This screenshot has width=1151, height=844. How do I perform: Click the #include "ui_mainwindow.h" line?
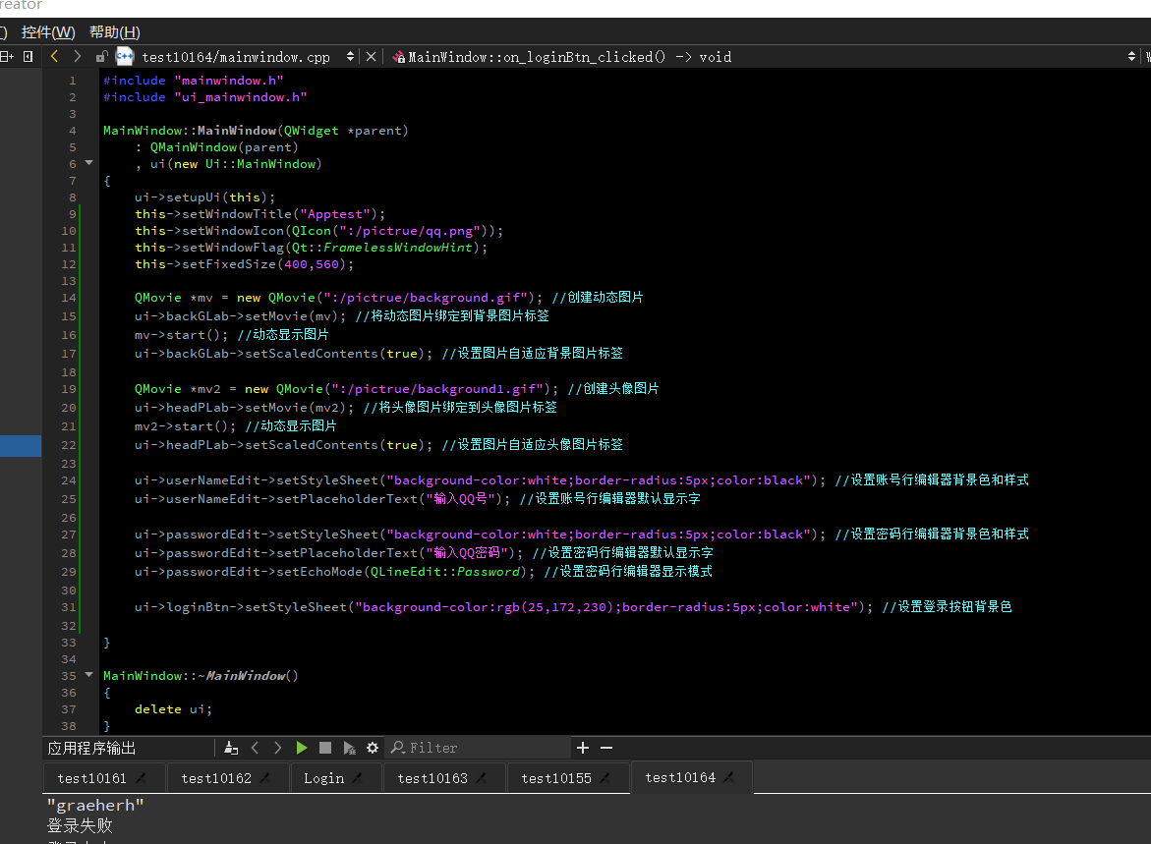pyautogui.click(x=204, y=97)
